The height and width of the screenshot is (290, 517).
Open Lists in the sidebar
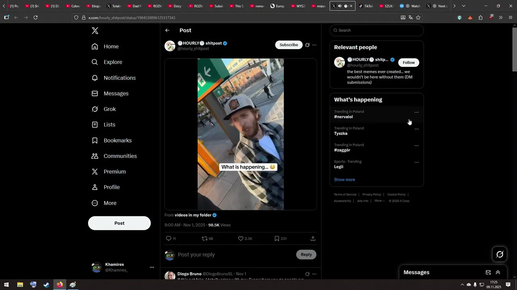[x=103, y=125]
